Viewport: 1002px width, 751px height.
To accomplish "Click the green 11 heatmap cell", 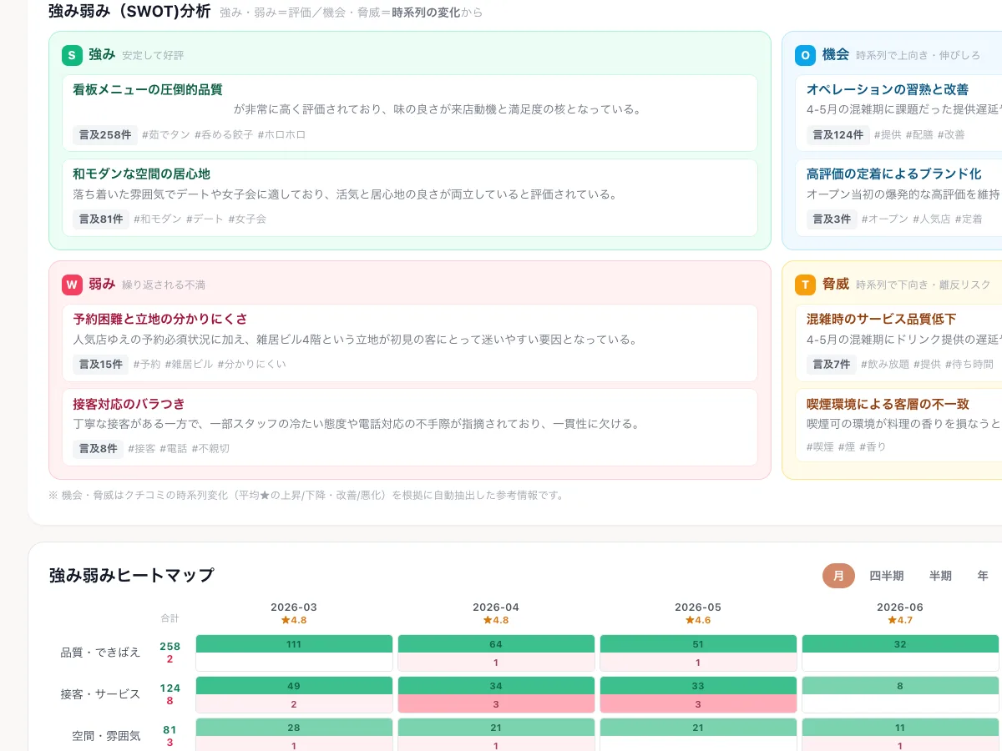I will pyautogui.click(x=900, y=728).
